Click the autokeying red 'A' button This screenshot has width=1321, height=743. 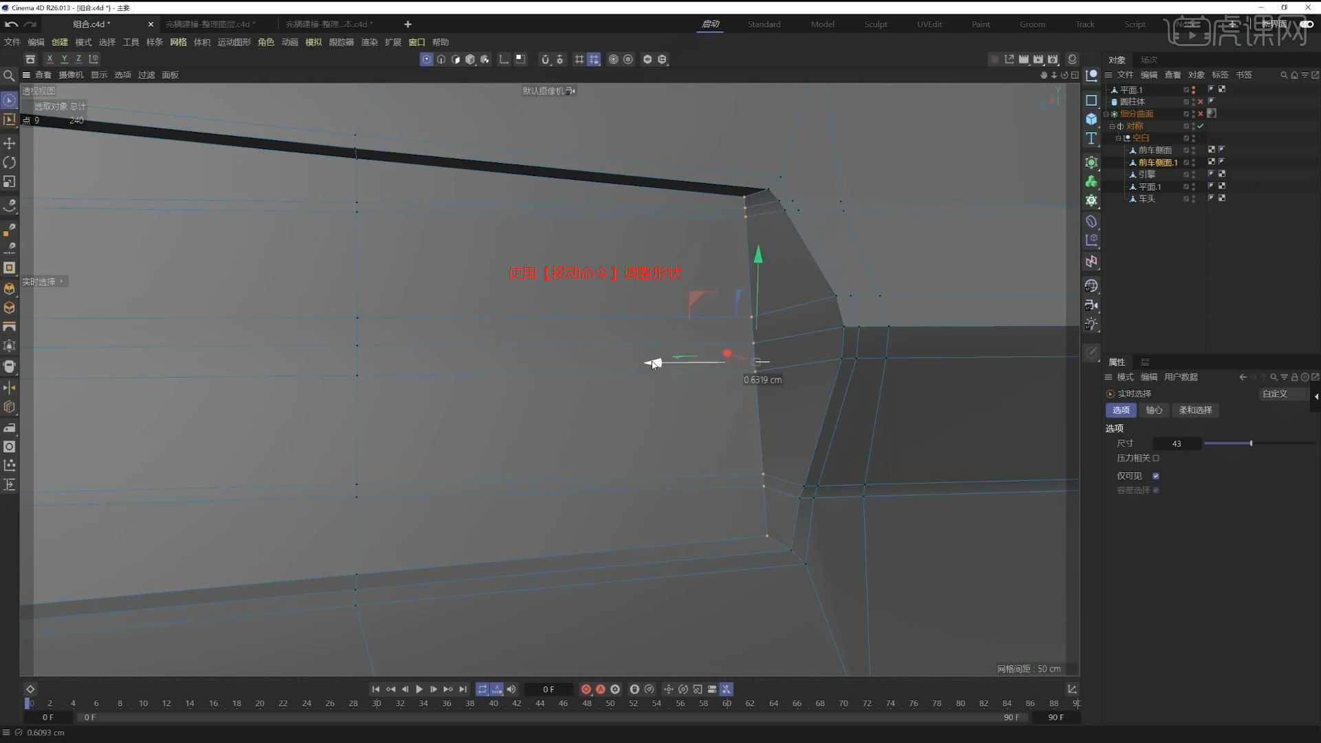pyautogui.click(x=600, y=689)
